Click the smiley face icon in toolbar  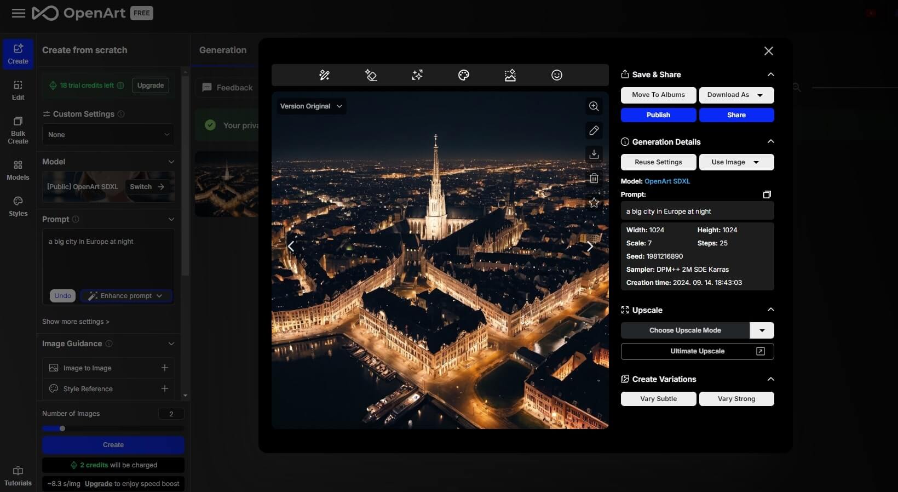(x=556, y=75)
